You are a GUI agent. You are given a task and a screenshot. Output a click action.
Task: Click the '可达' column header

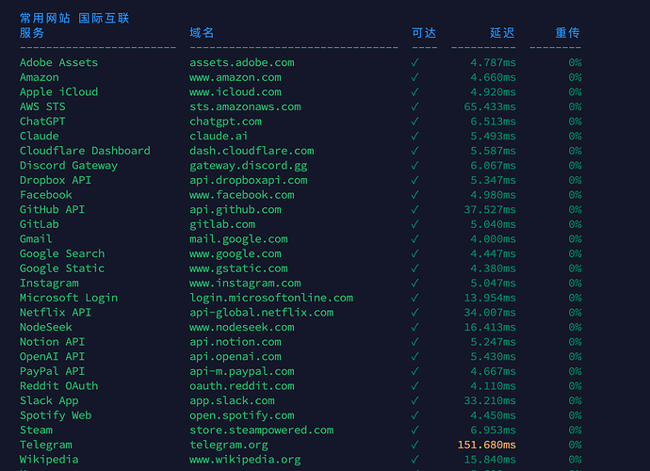424,33
